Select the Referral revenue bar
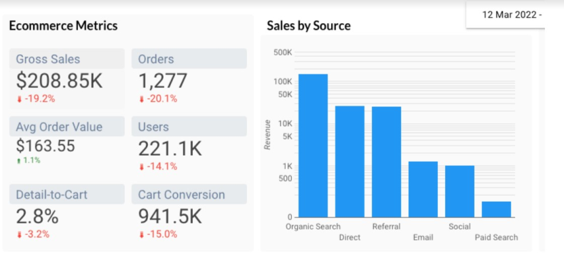Screen dimensions: 564x256 click(x=386, y=162)
